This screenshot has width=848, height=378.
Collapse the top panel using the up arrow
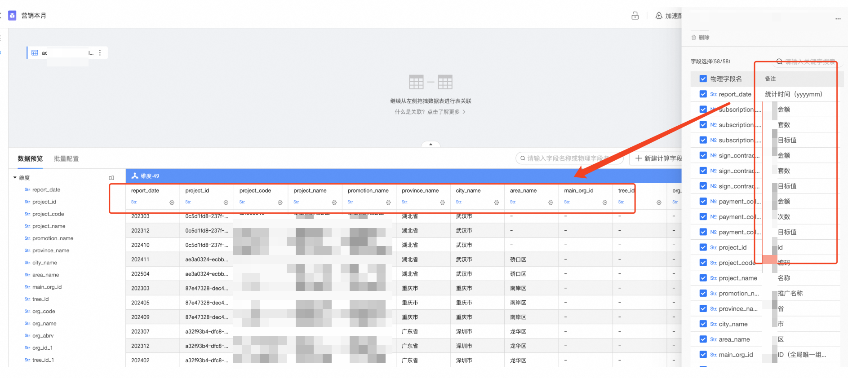coord(431,145)
